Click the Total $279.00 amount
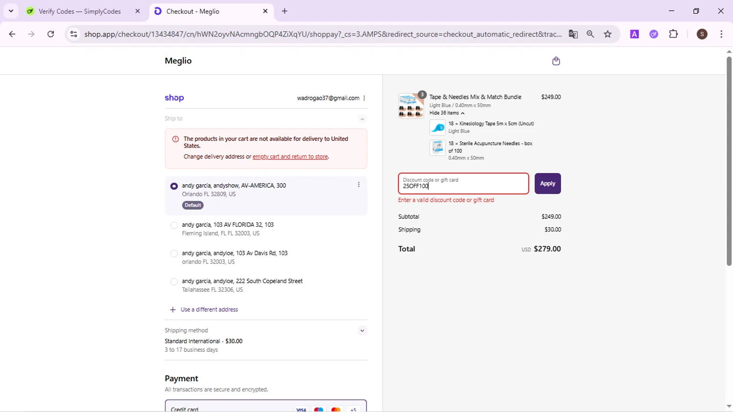The height and width of the screenshot is (412, 733). point(547,249)
